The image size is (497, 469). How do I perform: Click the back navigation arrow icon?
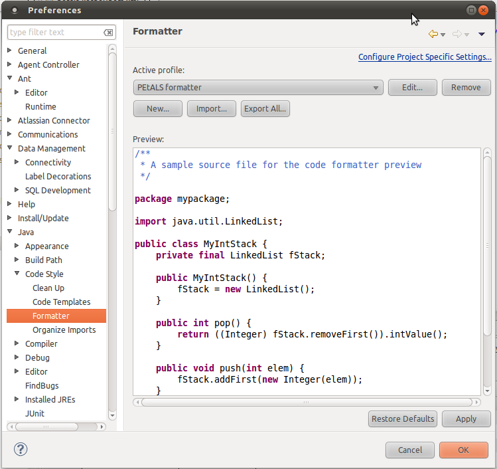tap(433, 34)
